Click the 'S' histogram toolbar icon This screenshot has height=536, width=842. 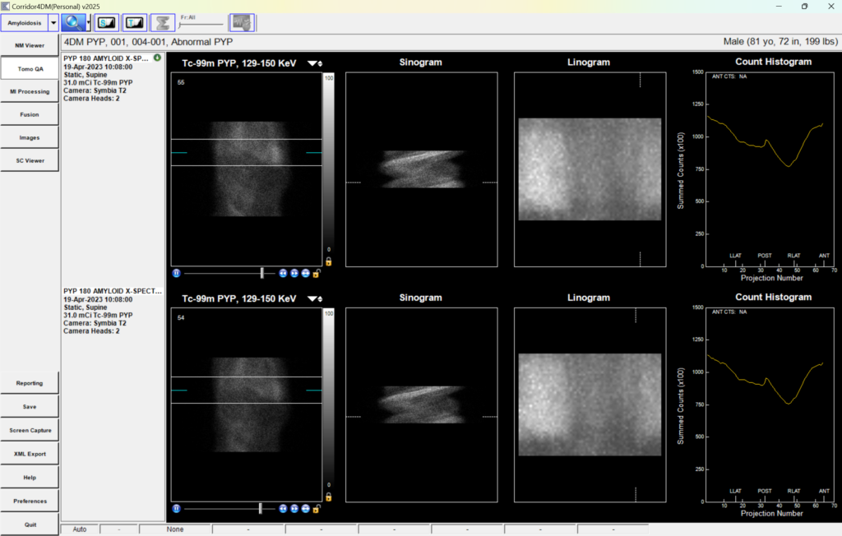(x=106, y=22)
